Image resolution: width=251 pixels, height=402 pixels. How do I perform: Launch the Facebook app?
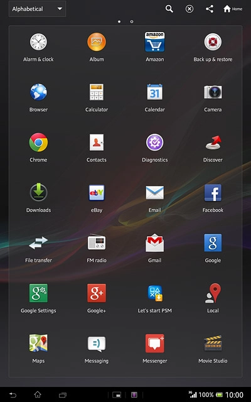point(213,193)
